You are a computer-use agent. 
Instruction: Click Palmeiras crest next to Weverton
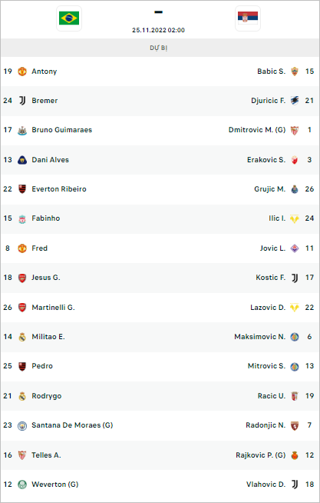22,485
